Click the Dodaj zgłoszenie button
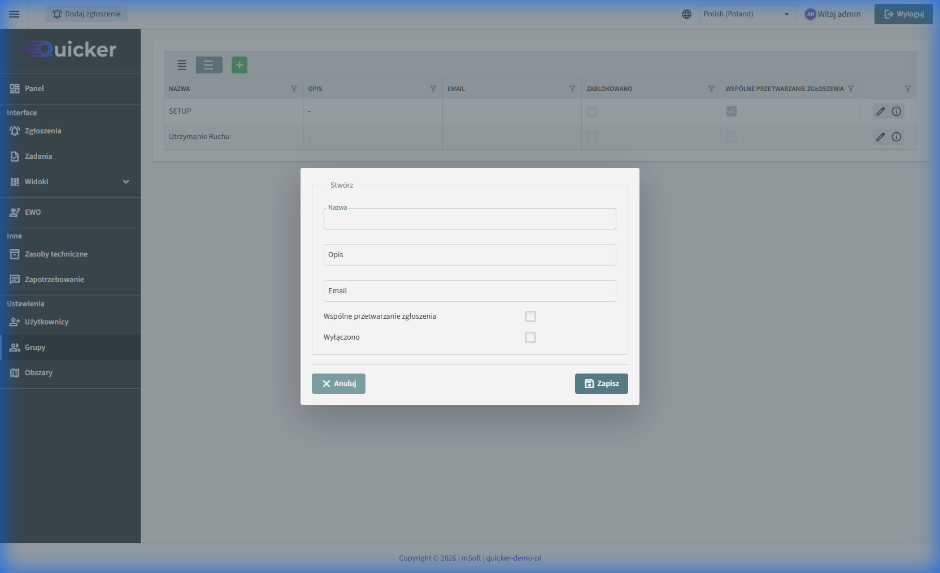Screen dimensions: 940x573 [86, 14]
